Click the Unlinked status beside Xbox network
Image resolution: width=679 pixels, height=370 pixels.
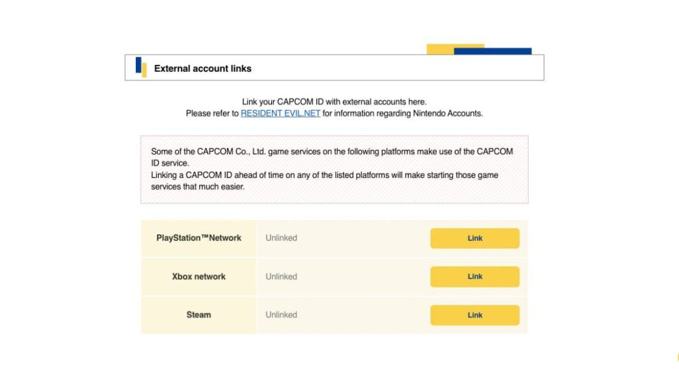[281, 277]
